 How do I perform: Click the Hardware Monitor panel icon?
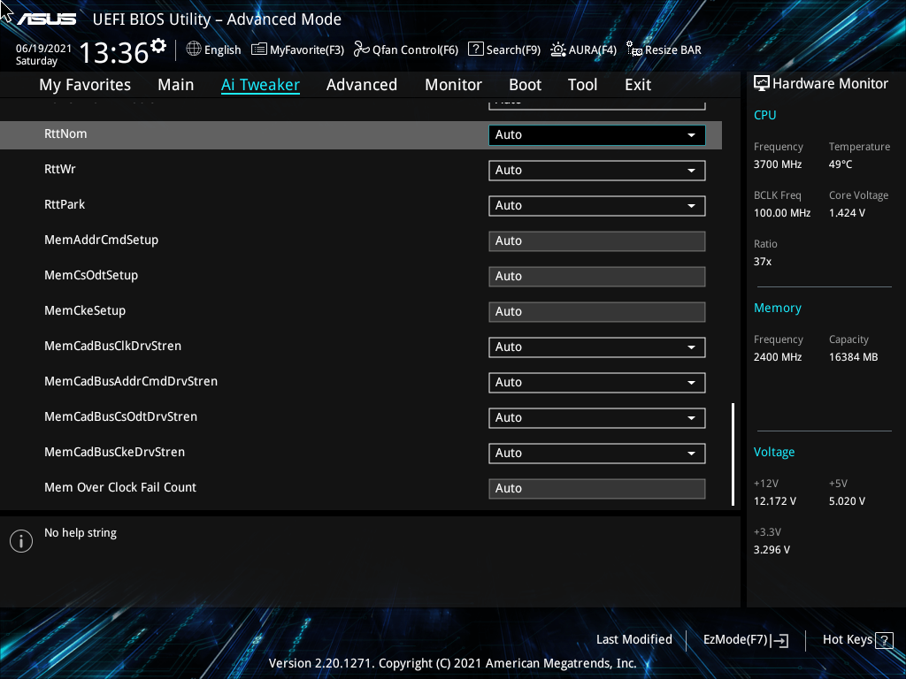coord(762,82)
